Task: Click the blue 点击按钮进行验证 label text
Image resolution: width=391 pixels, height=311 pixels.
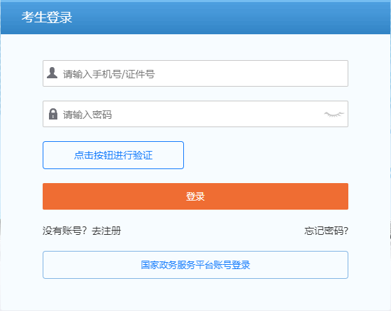Action: pyautogui.click(x=113, y=155)
